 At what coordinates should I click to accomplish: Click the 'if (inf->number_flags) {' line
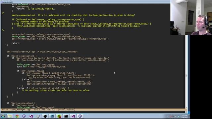point(31,71)
